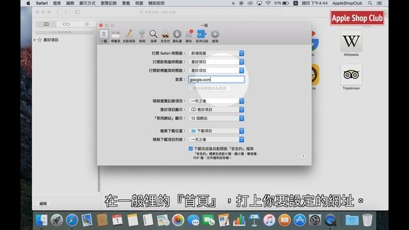Open App Store in the Dock
The image size is (409, 230).
[x=300, y=220]
